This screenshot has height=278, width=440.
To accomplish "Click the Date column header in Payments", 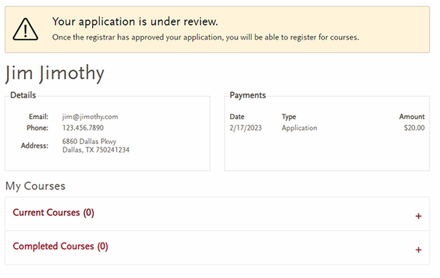I will tap(237, 117).
